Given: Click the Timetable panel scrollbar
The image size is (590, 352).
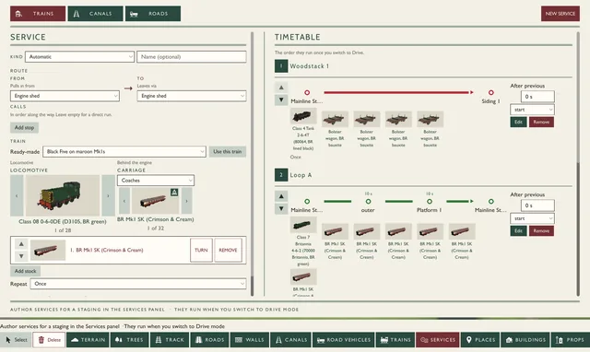Looking at the screenshot, I should pos(578,164).
